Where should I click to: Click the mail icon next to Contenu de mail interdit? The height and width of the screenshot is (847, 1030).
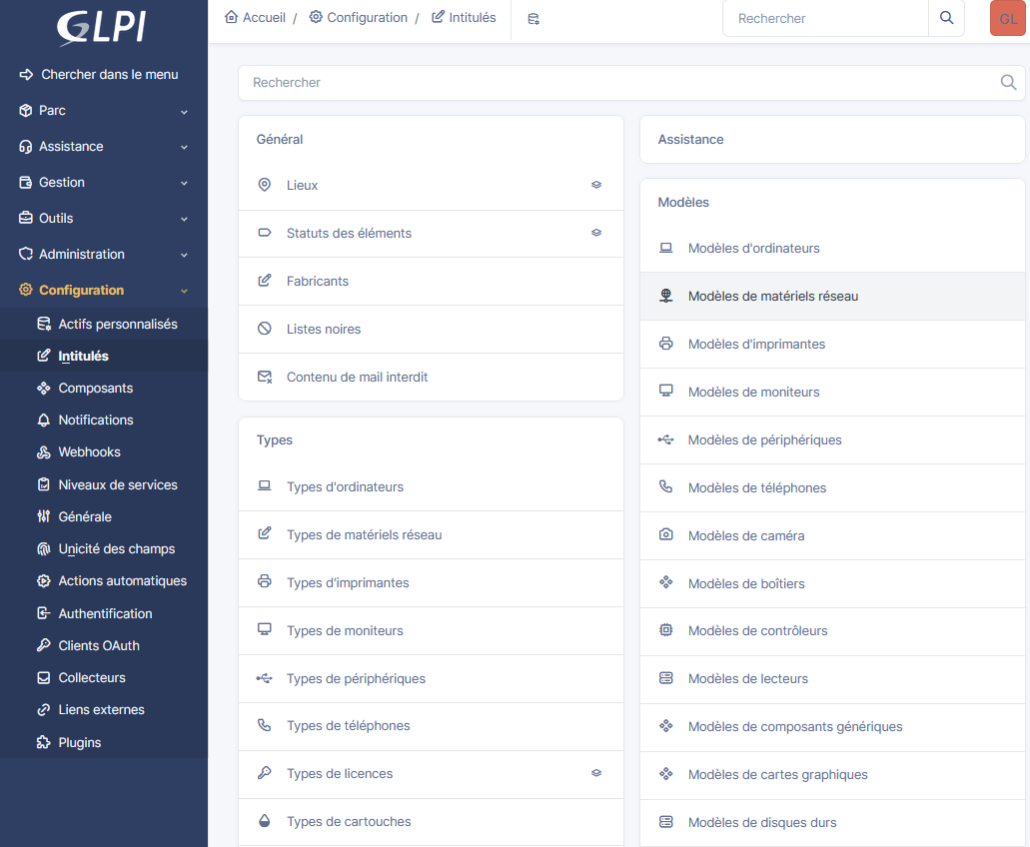tap(264, 377)
